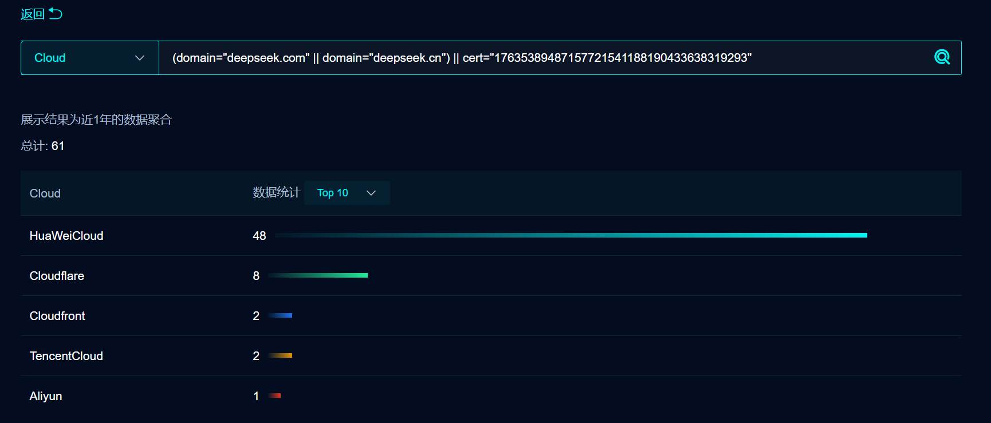Select the Cloudflare row label
Screen dimensions: 991x423
[x=57, y=276]
